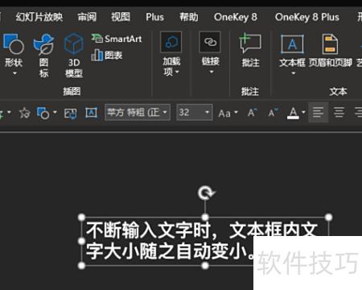The height and width of the screenshot is (290, 362).
Task: Switch to the OneKey 8 tab
Action: [x=236, y=17]
